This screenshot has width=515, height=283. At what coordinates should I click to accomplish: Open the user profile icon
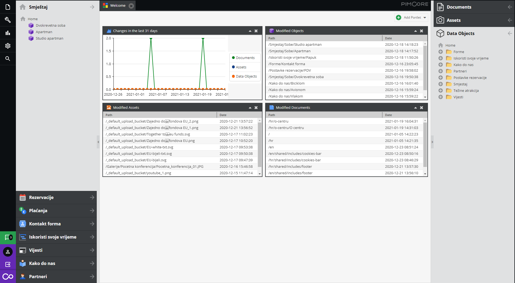tap(8, 252)
